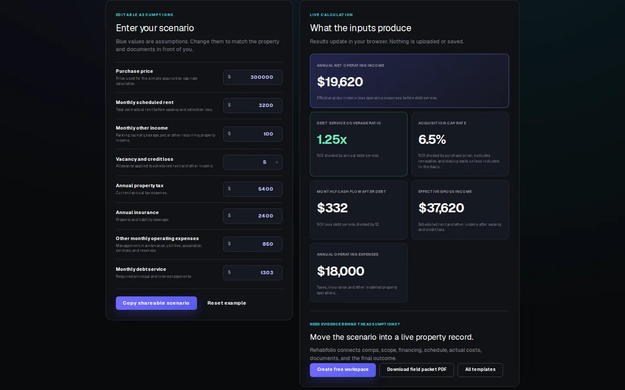Click the Effective Gross Income card

click(x=460, y=210)
